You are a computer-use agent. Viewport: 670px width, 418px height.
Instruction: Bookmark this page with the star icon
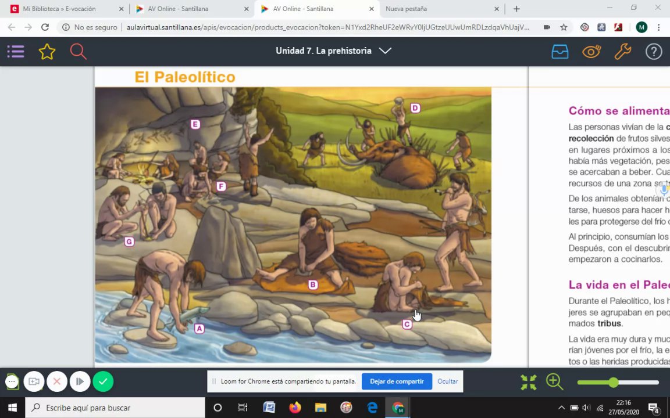coord(564,27)
